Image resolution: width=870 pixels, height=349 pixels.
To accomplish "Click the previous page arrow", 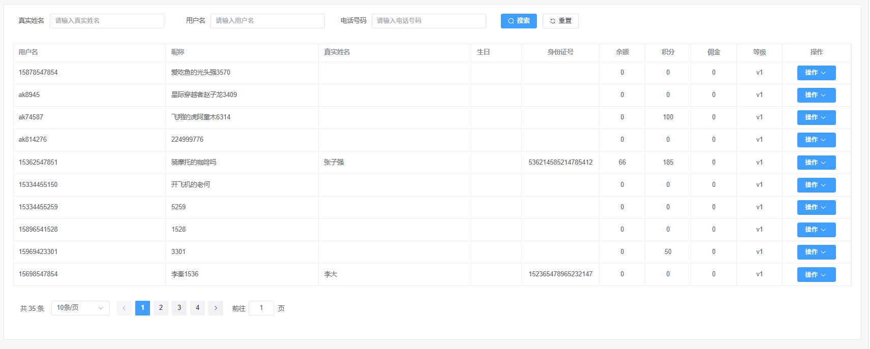I will (x=124, y=308).
